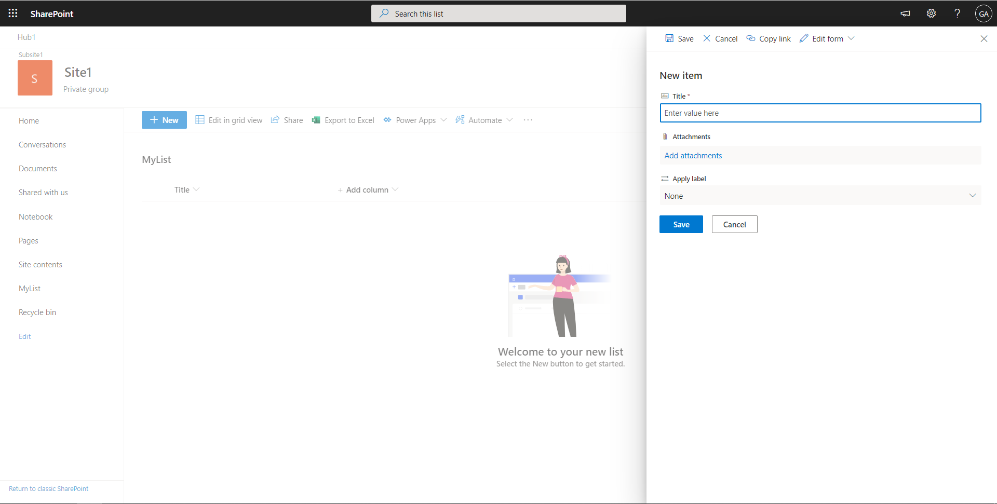Click Share in the list toolbar
The image size is (997, 504).
click(287, 120)
